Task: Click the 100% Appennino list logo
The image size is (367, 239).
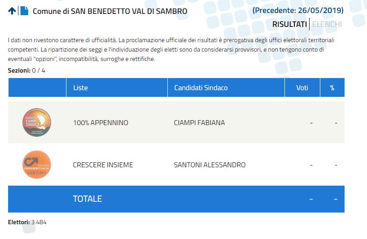Action: click(37, 122)
